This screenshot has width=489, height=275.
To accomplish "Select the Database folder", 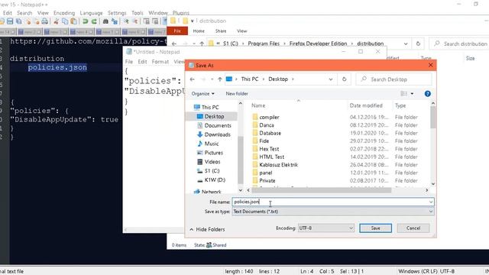I will [x=270, y=133].
